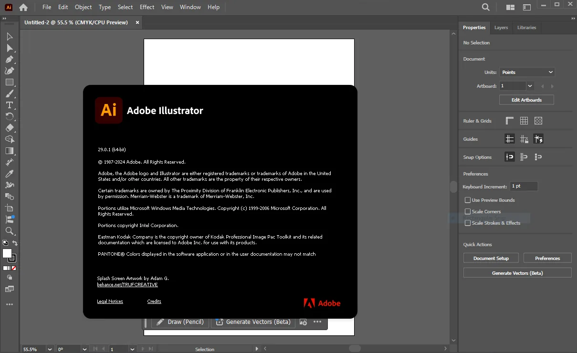The height and width of the screenshot is (353, 577).
Task: Expand the Artboard number dropdown
Action: click(530, 86)
